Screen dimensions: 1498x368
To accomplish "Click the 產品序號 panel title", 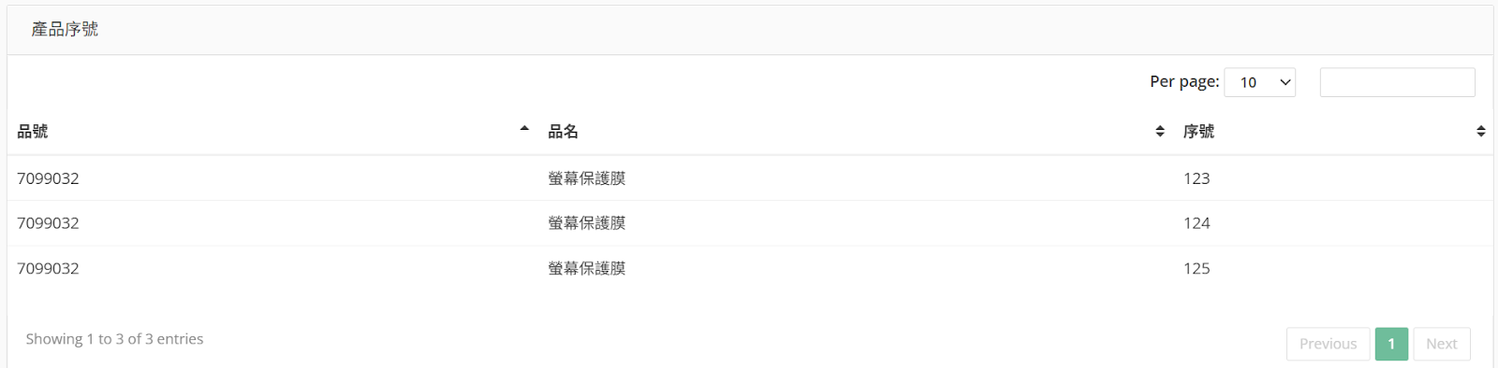I will pyautogui.click(x=65, y=29).
